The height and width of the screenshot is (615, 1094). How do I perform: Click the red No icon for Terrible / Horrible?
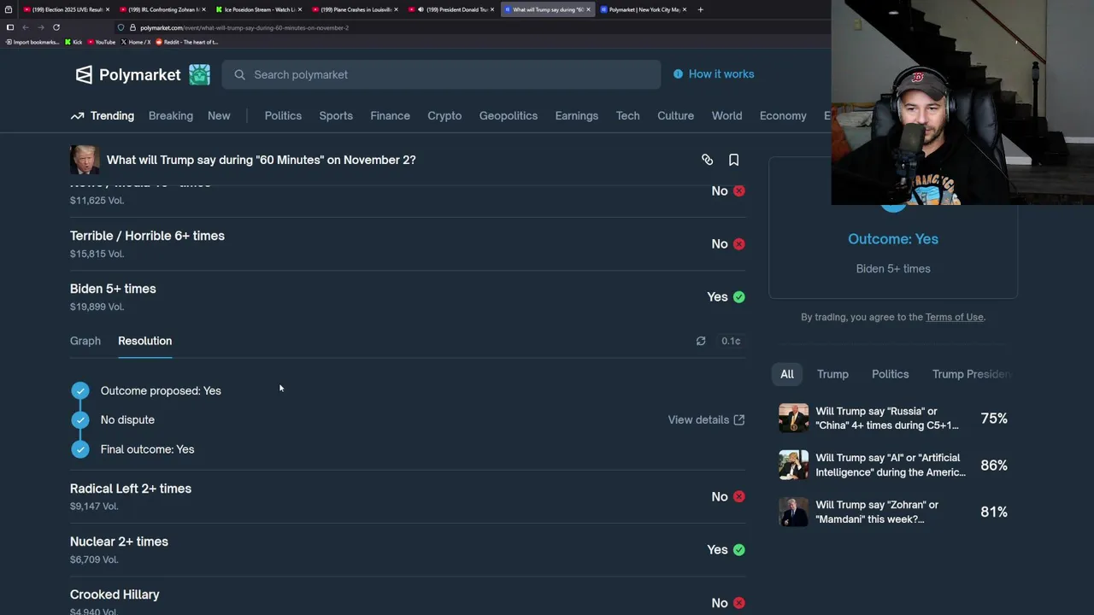(739, 243)
